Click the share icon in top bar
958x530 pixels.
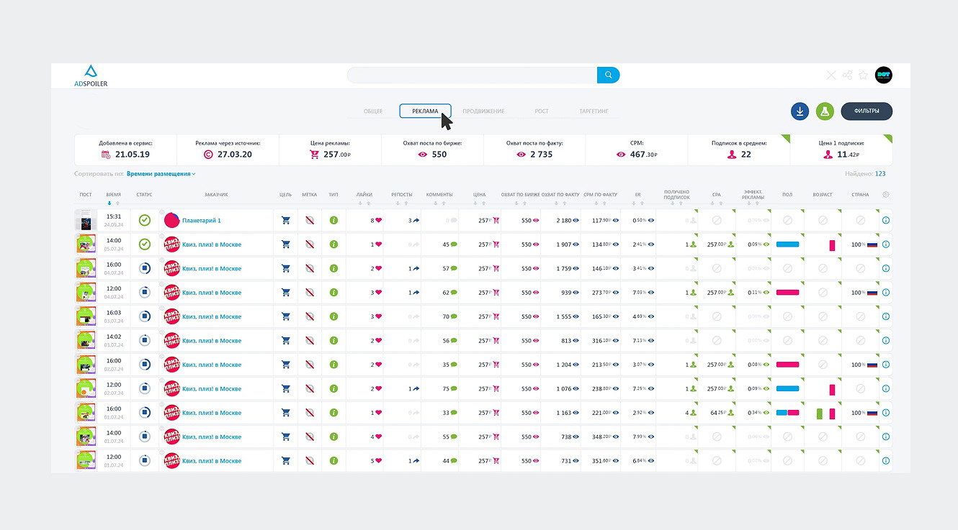click(x=847, y=75)
